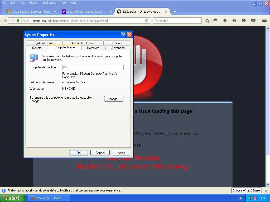The width and height of the screenshot is (270, 202).
Task: Click the search magnifier icon in search box
Action: (156, 21)
